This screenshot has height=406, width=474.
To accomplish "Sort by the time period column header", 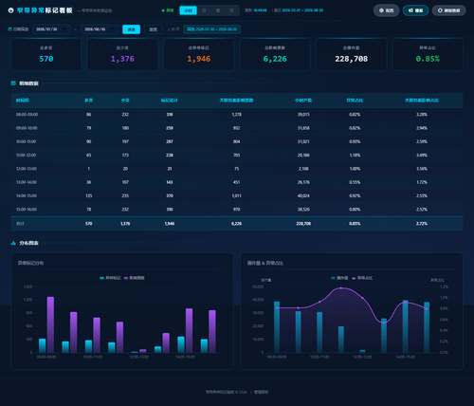I will 23,101.
